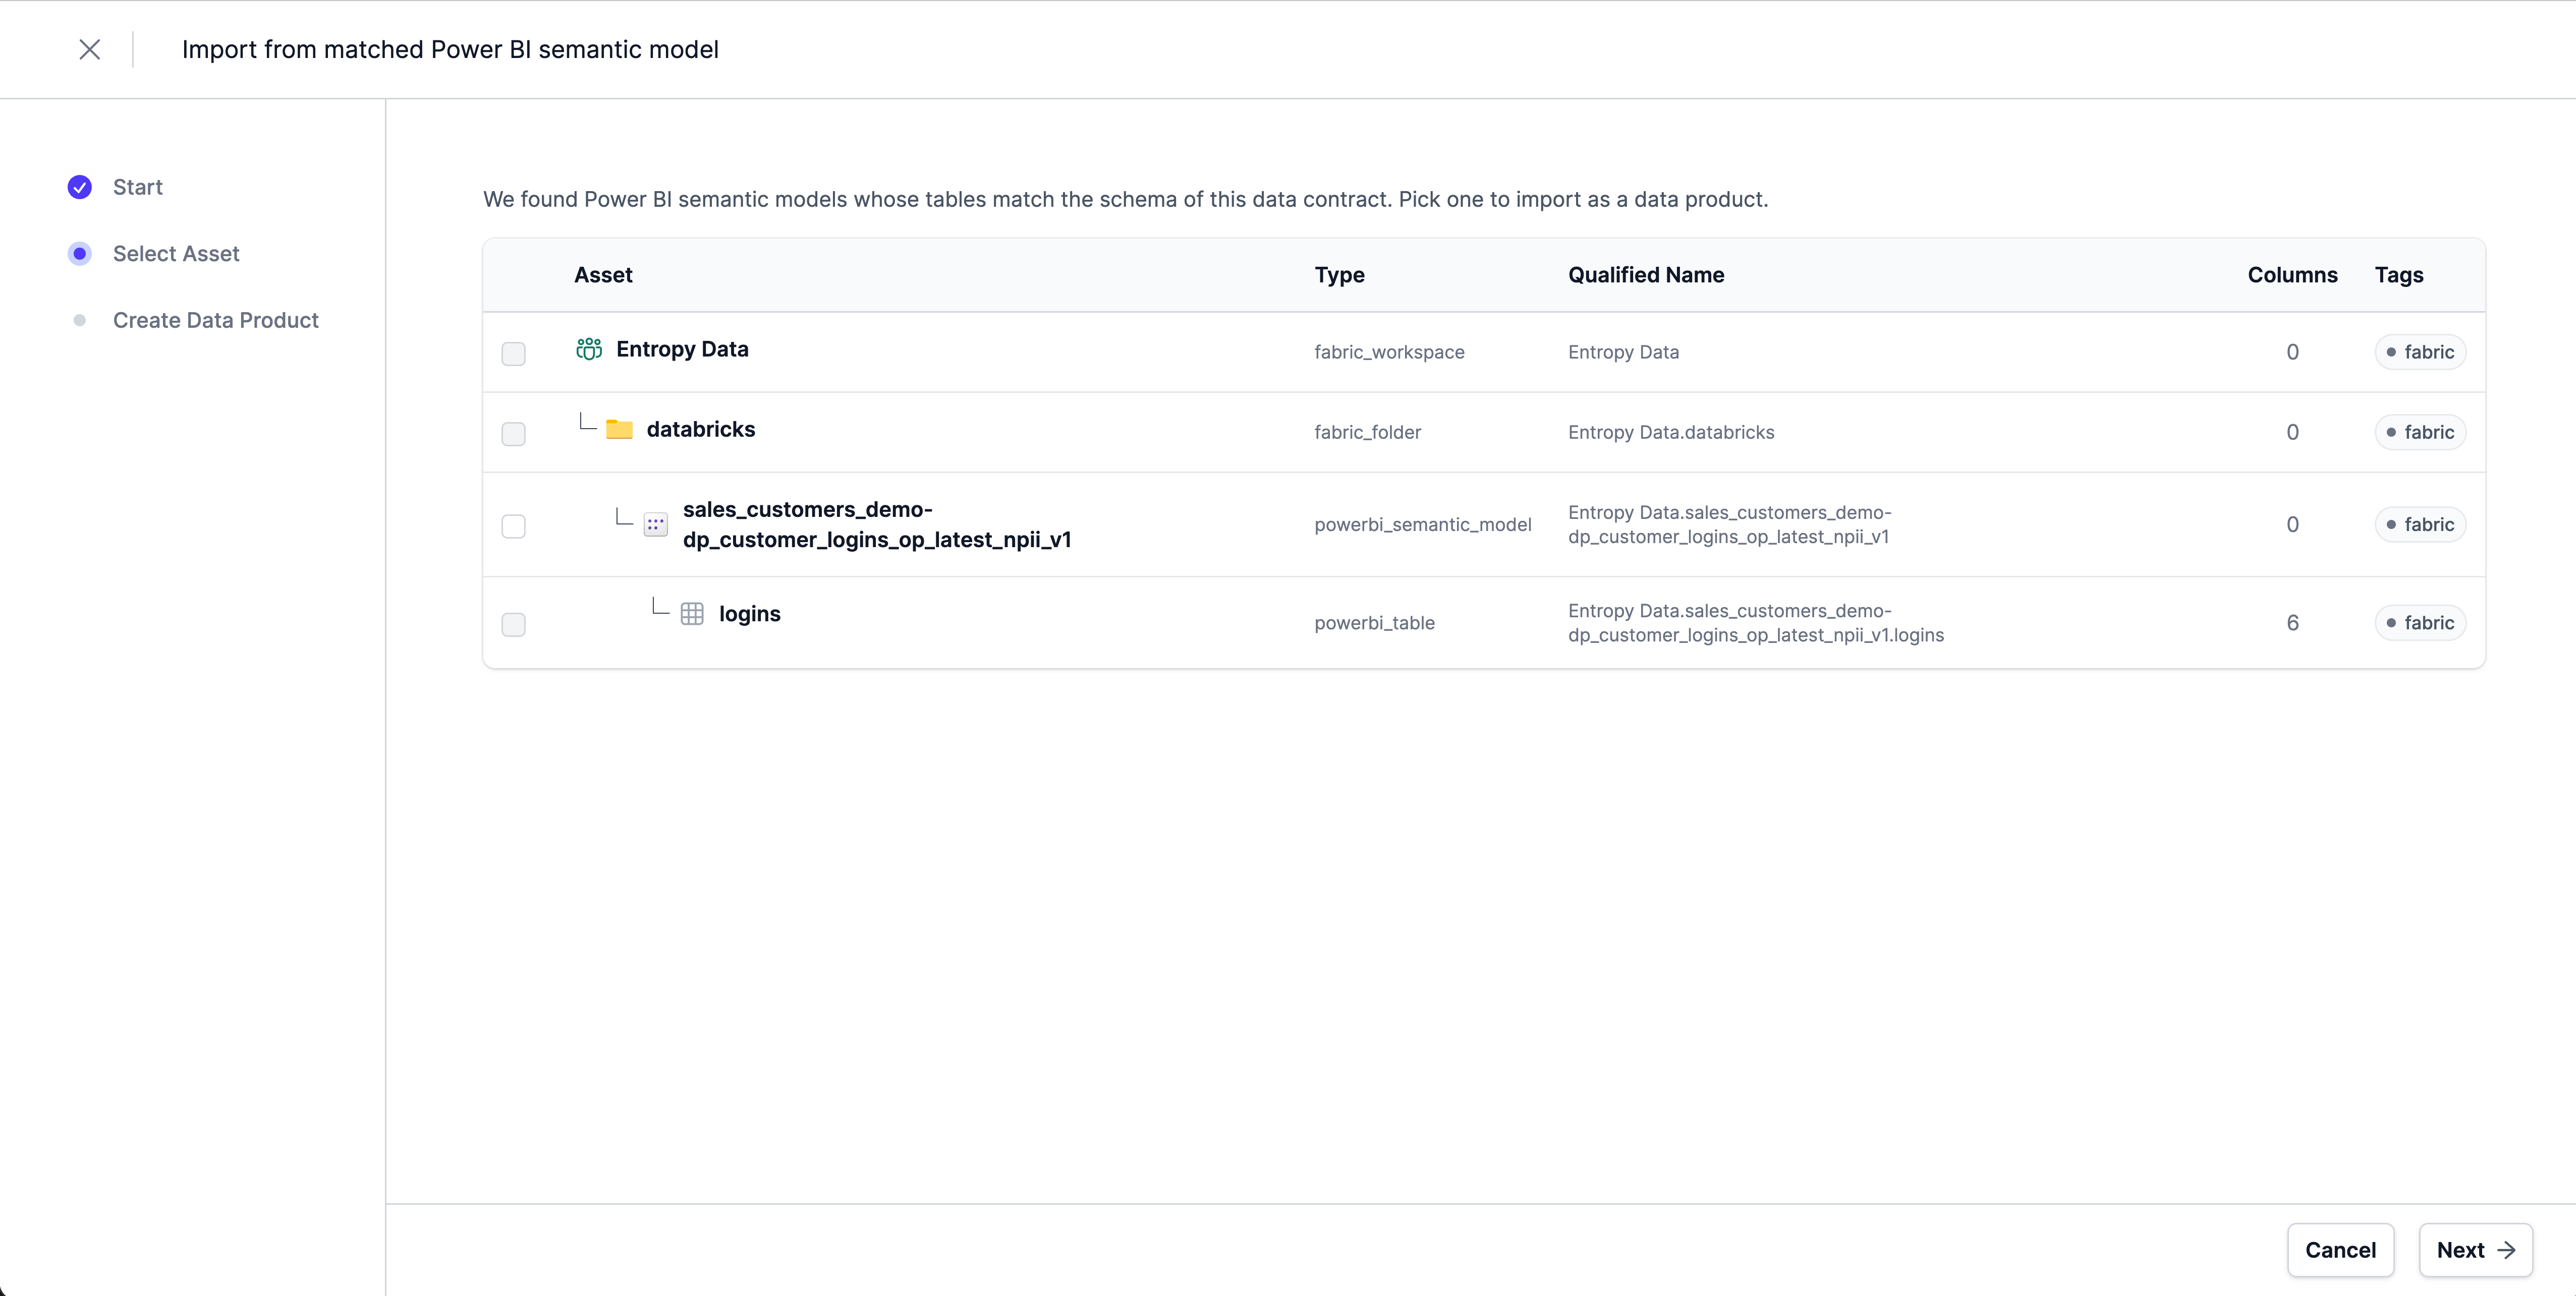
Task: Select the sales_customers_demo-dp_customer_logins_op_latest_npii_v1 asset name
Action: 877,524
